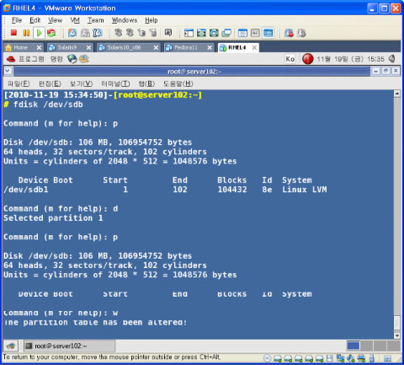Click the revert to snapshot icon
The width and height of the screenshot is (404, 365).
tap(85, 33)
